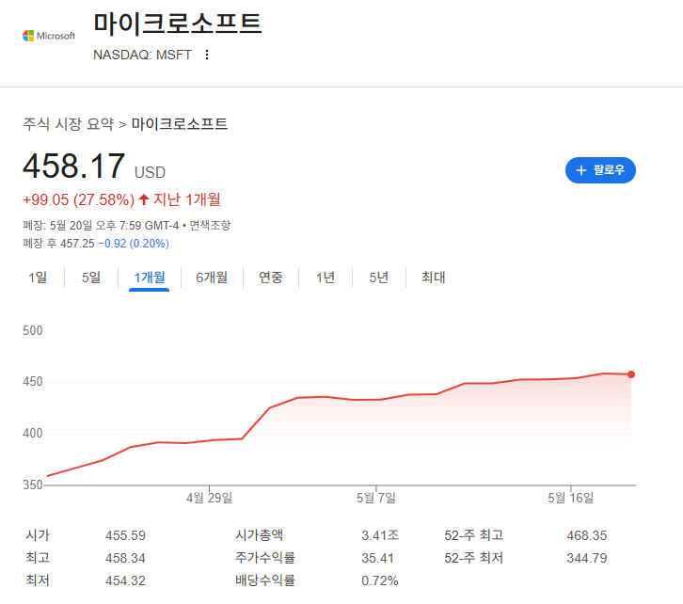
Task: Click the 마이크로소프트 page title
Action: (x=177, y=24)
